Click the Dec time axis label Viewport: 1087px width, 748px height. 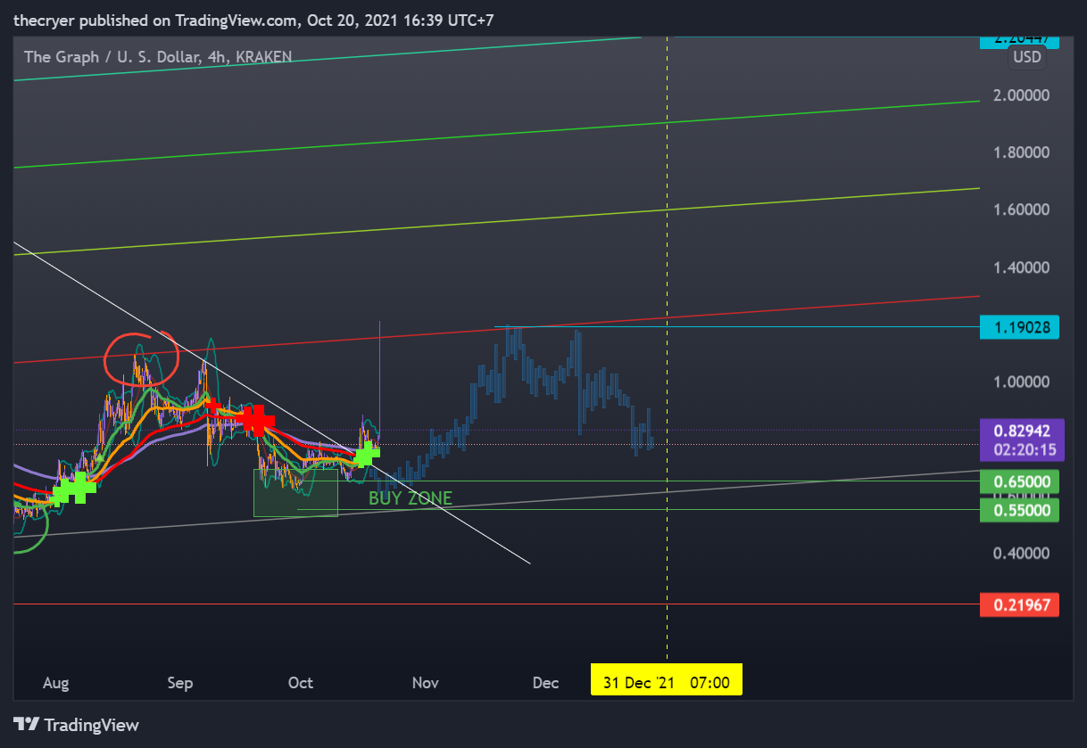point(546,683)
